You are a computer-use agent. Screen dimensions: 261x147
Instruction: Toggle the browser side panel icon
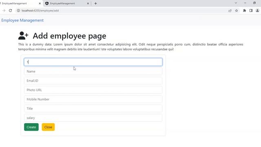coord(251,11)
